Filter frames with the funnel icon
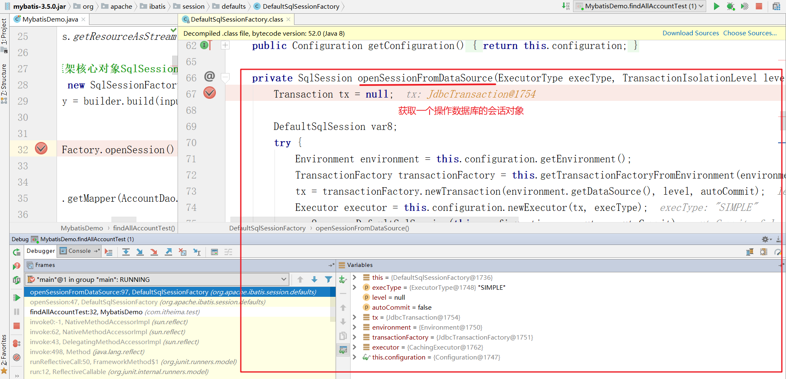The width and height of the screenshot is (786, 379). [329, 279]
